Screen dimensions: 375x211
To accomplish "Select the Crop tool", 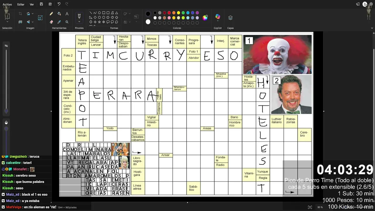I will 20,14.
